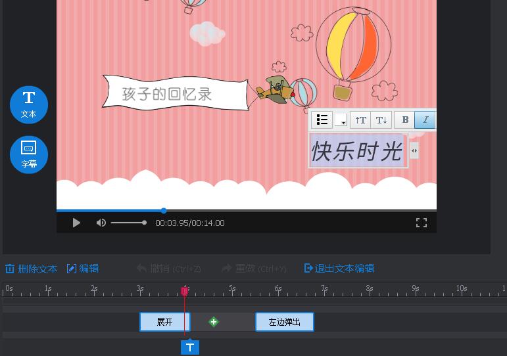Viewport: 507px width, 356px height.
Task: Click the 7s mark on the timeline ruler
Action: click(324, 288)
